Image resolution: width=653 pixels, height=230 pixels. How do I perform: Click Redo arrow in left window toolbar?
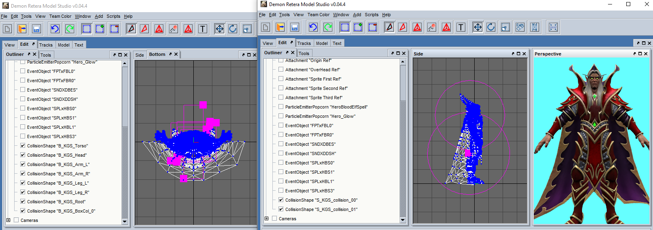click(x=70, y=29)
